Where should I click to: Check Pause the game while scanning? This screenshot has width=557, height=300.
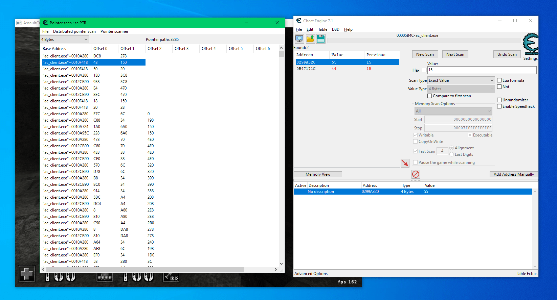[415, 162]
